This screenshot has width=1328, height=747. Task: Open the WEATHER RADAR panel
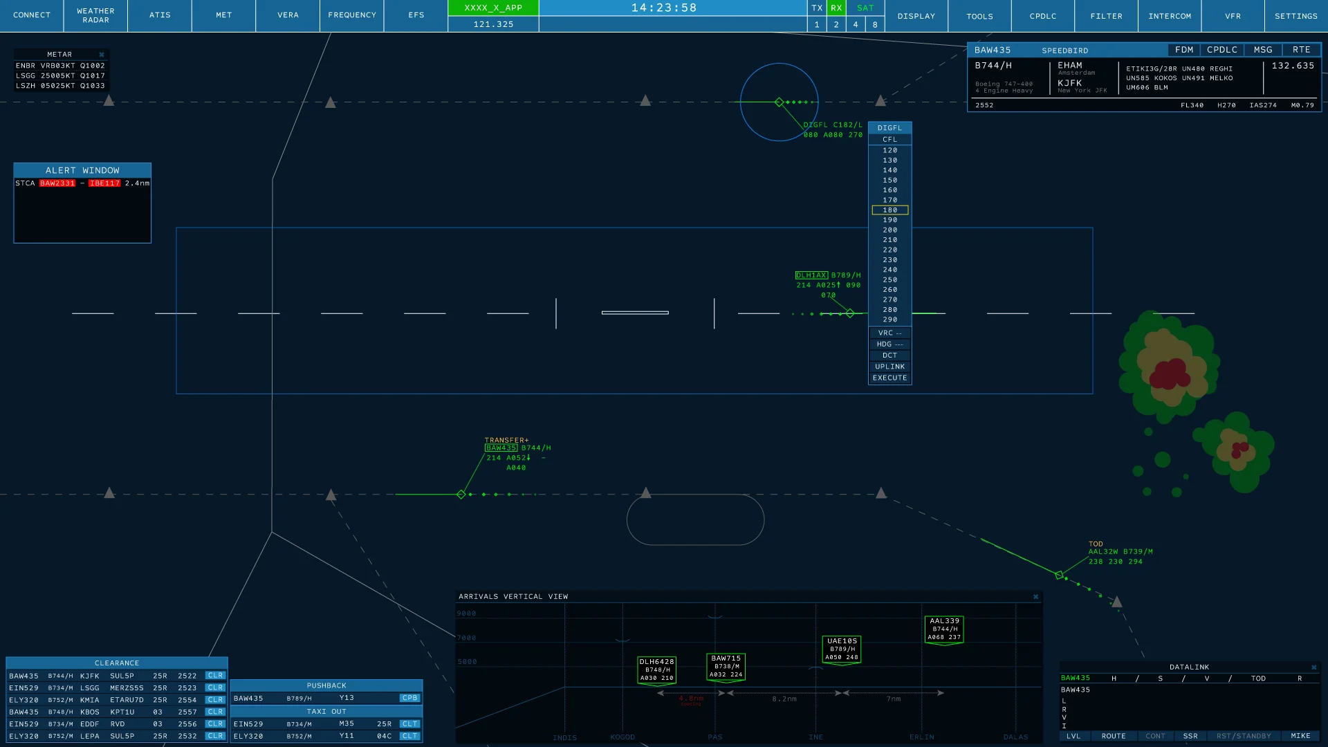coord(95,15)
